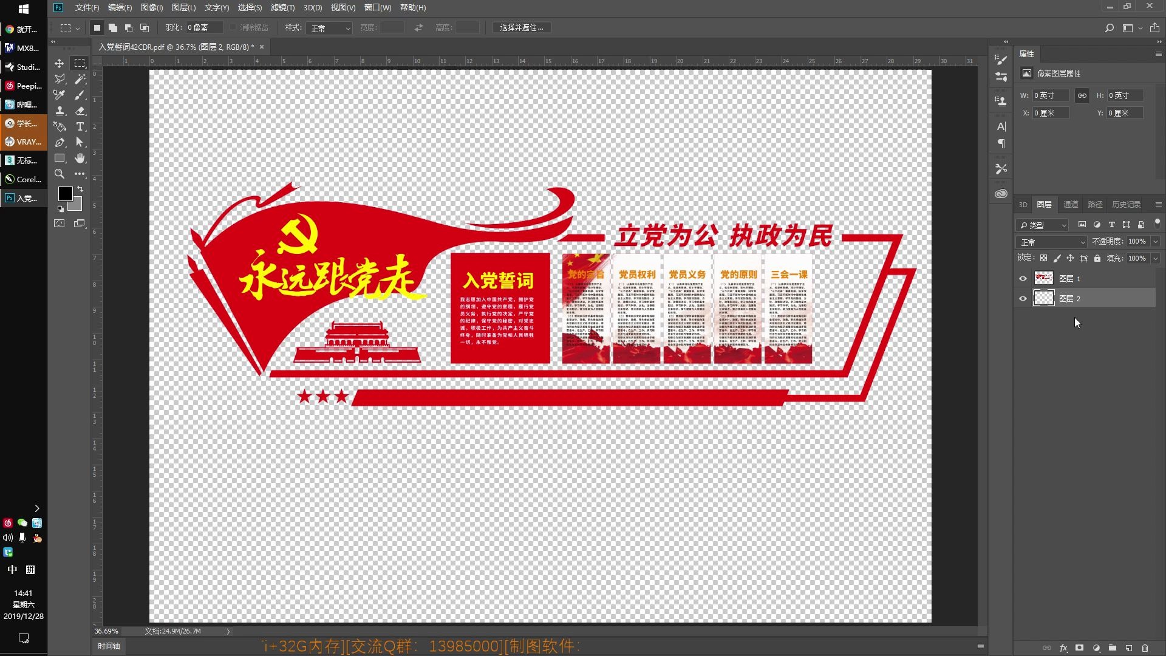Toggle layer filtering switch on or off
The height and width of the screenshot is (656, 1166).
pos(1157,223)
